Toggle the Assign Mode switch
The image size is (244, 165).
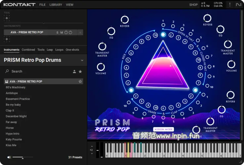pos(163,129)
